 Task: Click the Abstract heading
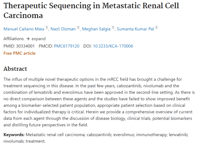point(15,69)
